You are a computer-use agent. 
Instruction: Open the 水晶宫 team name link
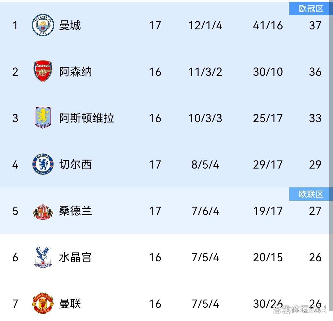(76, 257)
